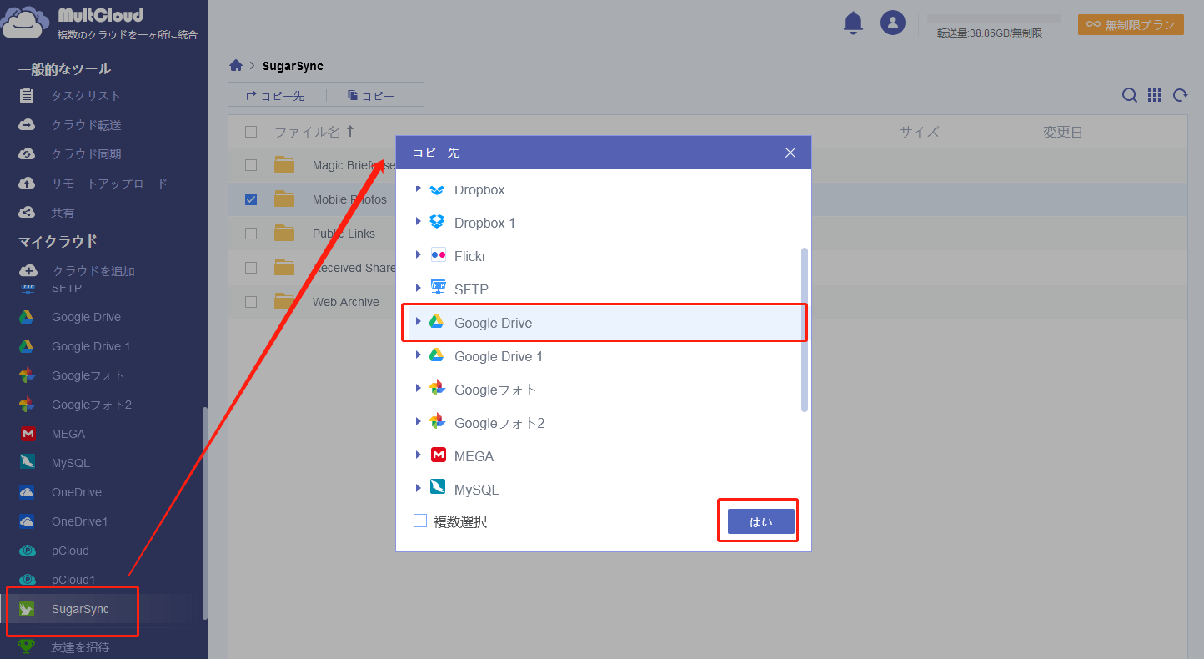Close the コピー先 dialog
The width and height of the screenshot is (1204, 659).
(790, 153)
